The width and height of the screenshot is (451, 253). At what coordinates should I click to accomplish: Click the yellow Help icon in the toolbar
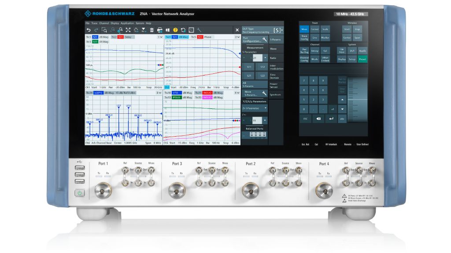coord(175,30)
